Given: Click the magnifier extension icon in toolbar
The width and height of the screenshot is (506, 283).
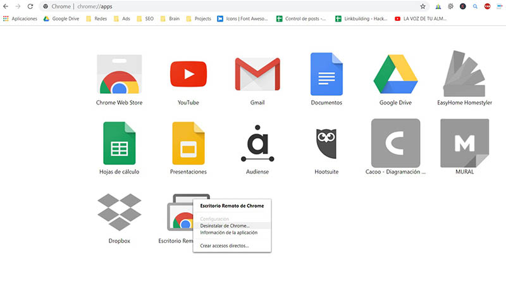Looking at the screenshot, I should [x=475, y=6].
